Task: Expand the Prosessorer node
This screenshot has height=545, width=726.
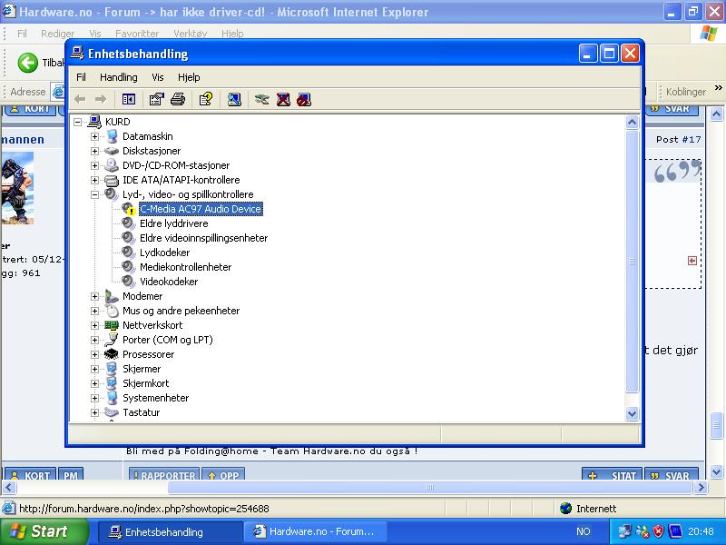Action: (95, 354)
